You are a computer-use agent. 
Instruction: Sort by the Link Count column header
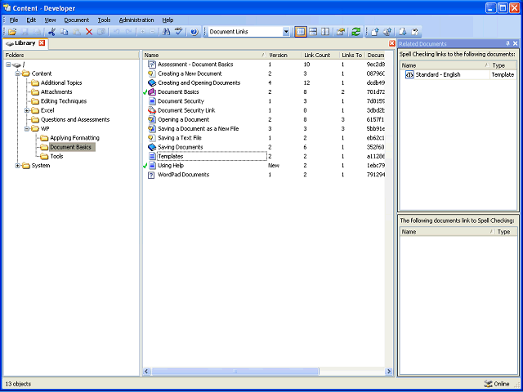tap(320, 56)
